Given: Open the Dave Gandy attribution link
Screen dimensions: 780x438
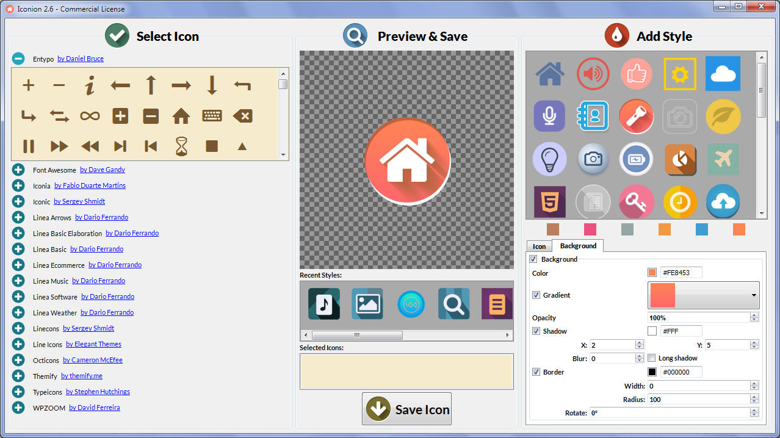Looking at the screenshot, I should [x=103, y=170].
